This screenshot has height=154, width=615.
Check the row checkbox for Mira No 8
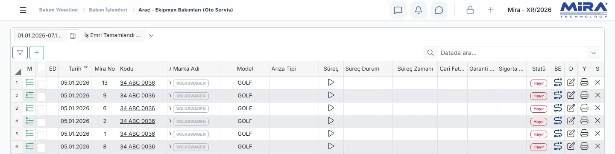tap(41, 148)
